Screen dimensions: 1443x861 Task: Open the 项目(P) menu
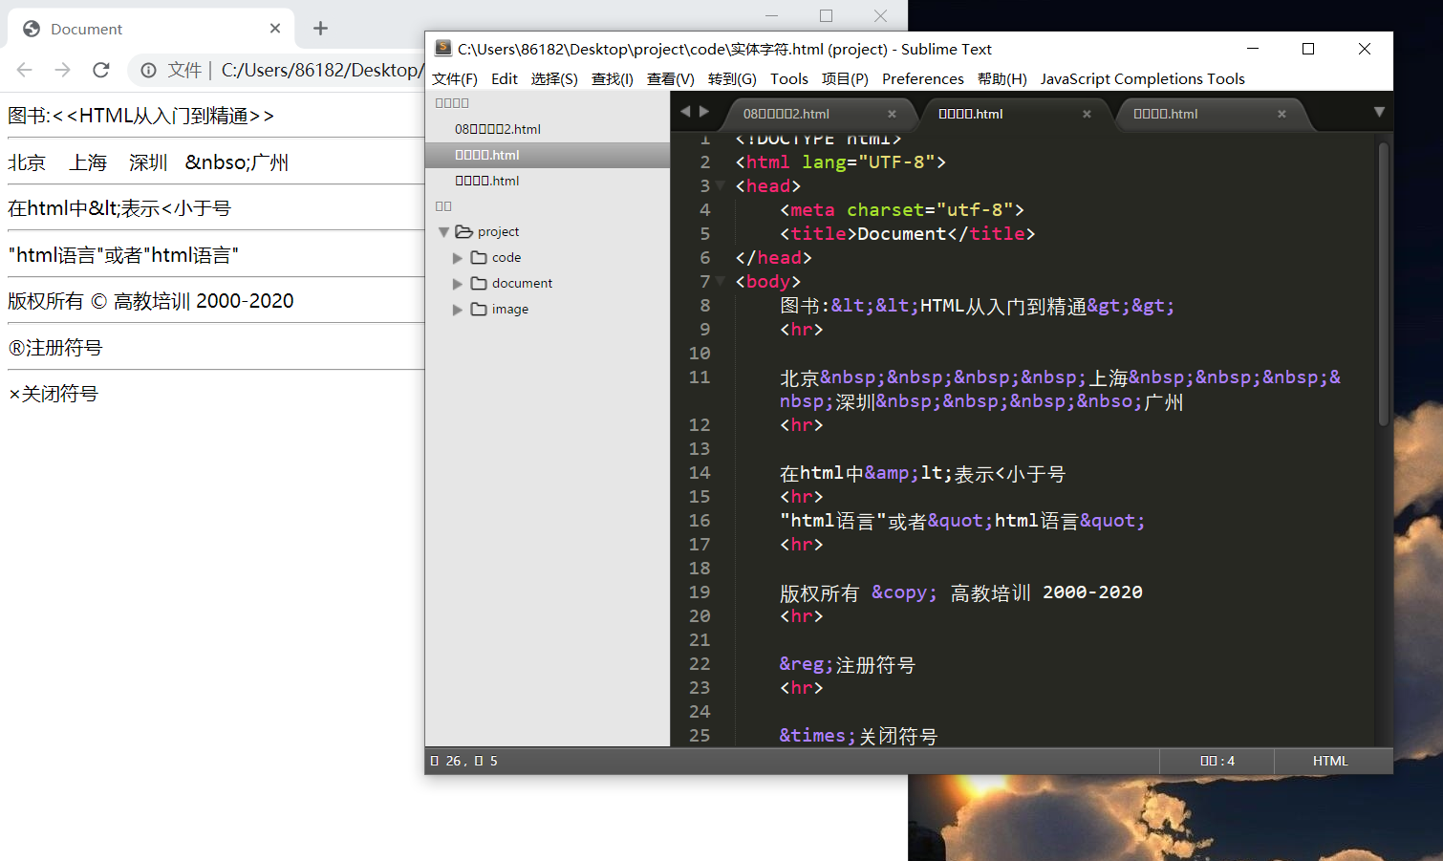[845, 78]
